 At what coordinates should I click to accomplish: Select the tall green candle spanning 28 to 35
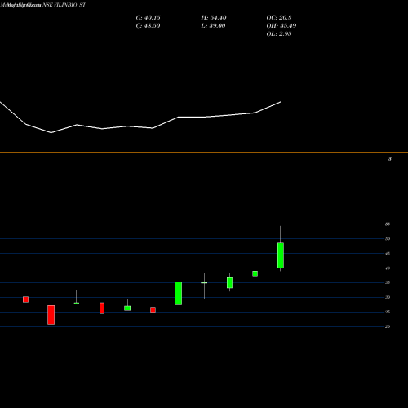[178, 293]
